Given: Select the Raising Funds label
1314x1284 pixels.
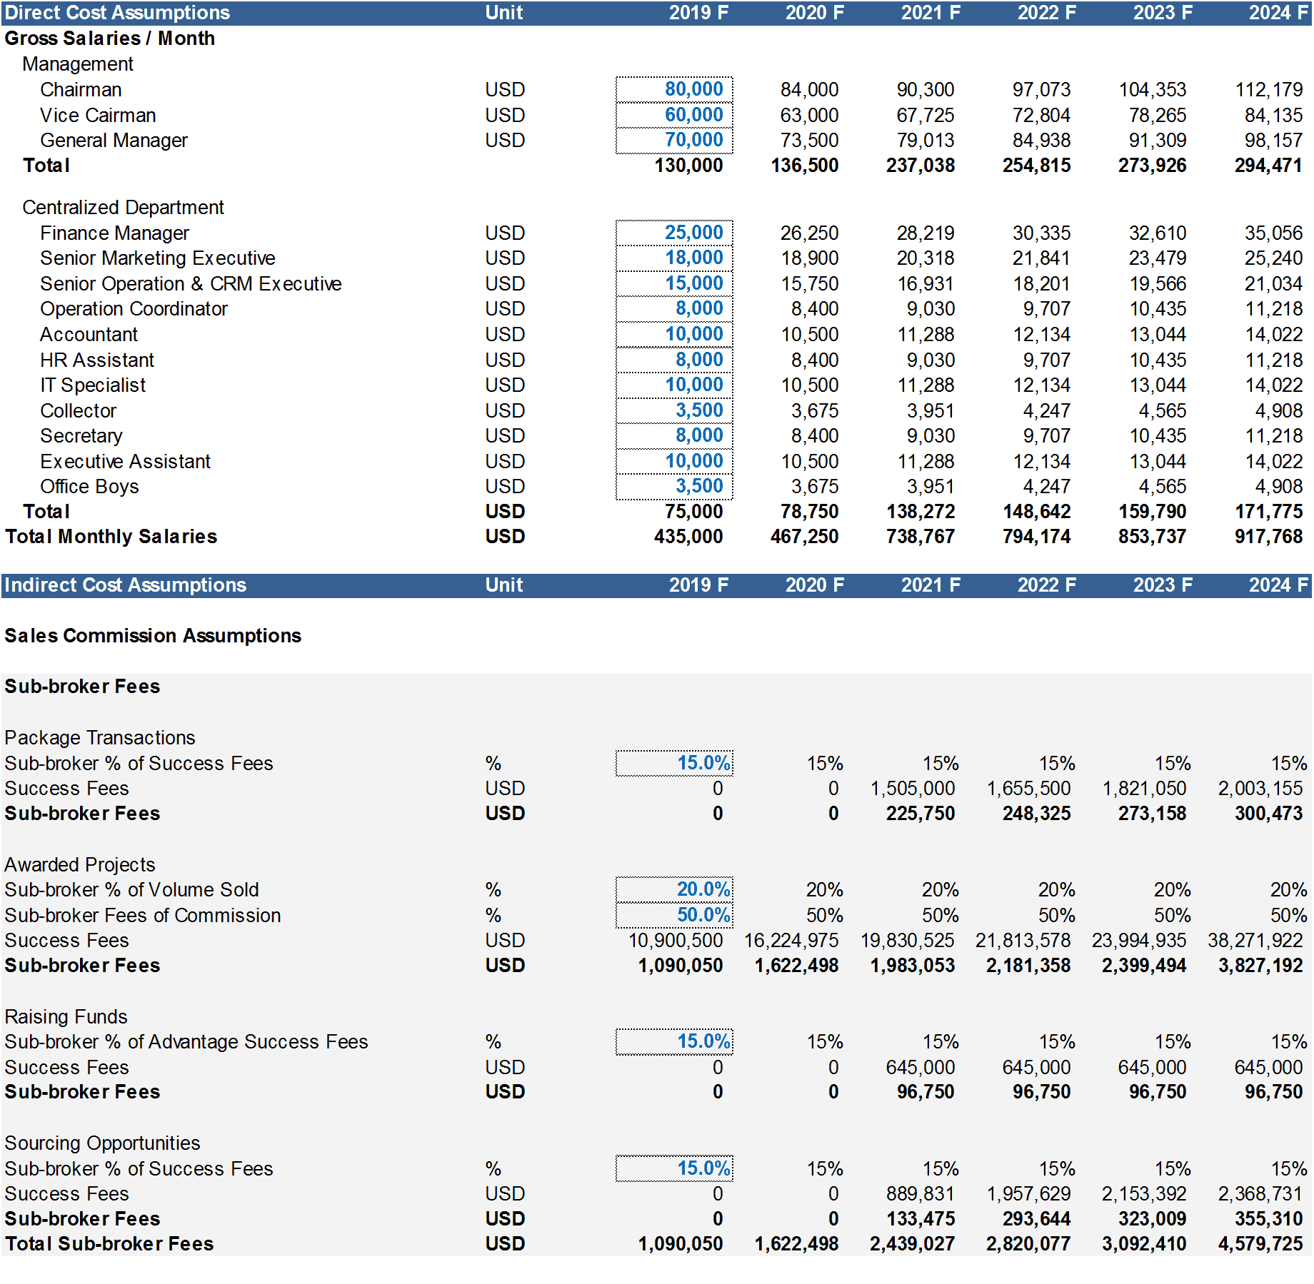Looking at the screenshot, I should pos(66,1017).
